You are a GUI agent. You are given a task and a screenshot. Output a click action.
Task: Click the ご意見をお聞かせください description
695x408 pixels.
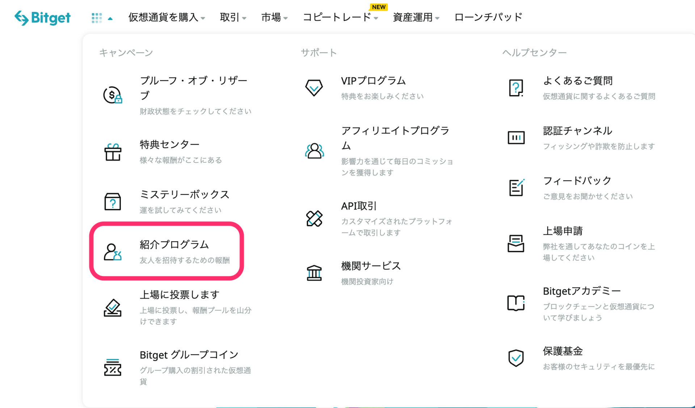point(588,196)
